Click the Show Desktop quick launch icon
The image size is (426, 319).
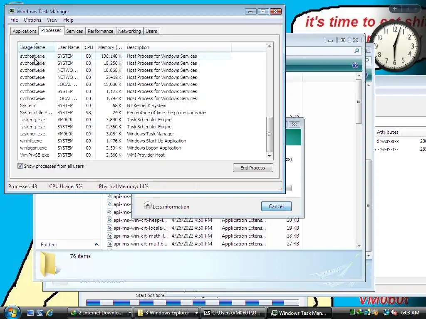[30, 313]
